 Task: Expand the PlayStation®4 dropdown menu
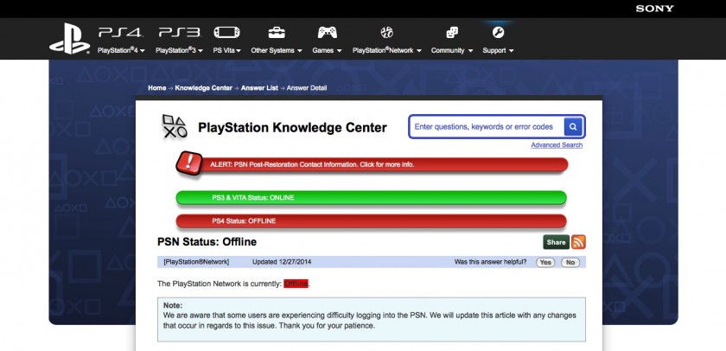(x=121, y=50)
